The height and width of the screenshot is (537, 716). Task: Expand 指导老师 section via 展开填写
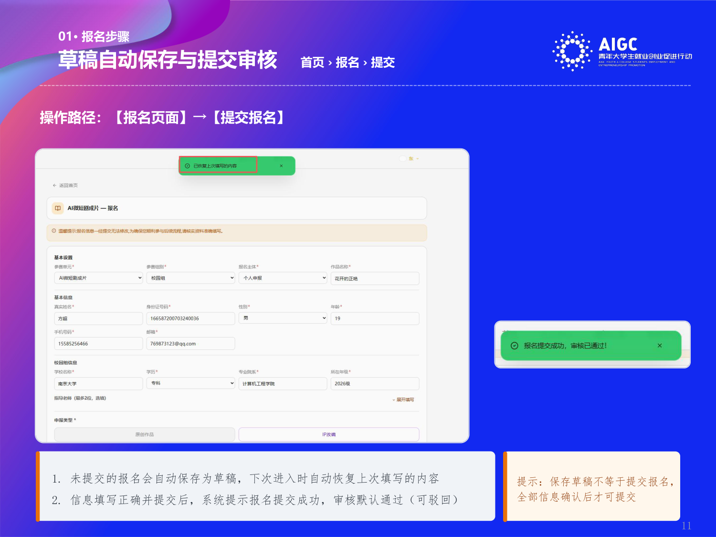coord(403,400)
